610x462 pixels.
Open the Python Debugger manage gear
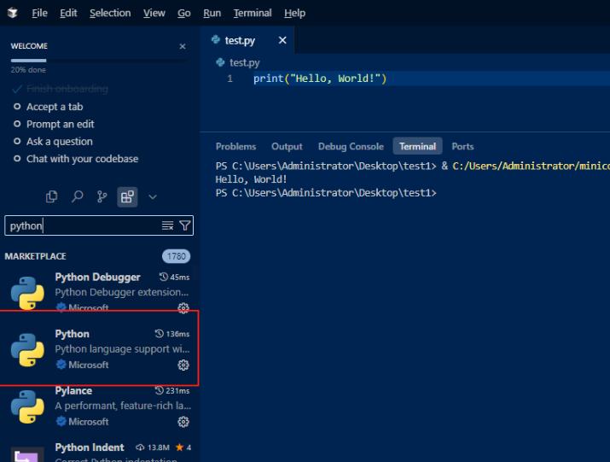183,307
